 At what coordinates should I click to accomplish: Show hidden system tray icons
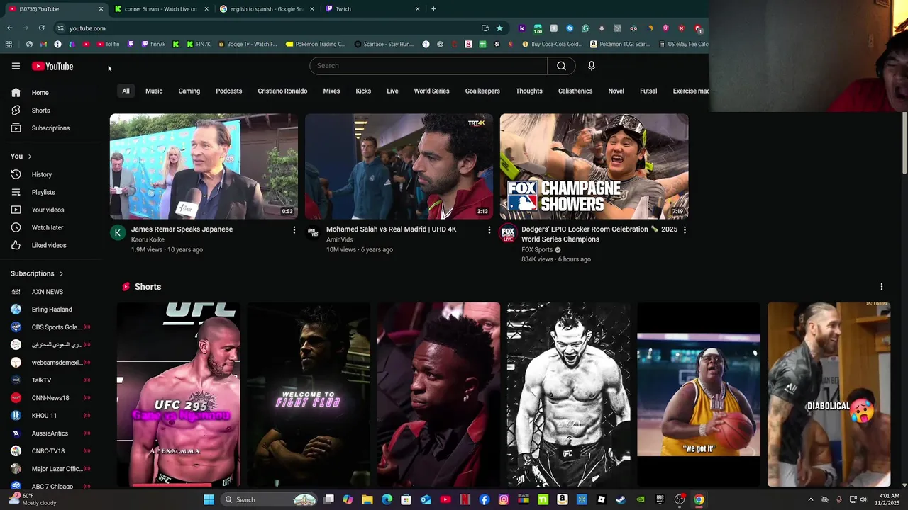point(810,499)
